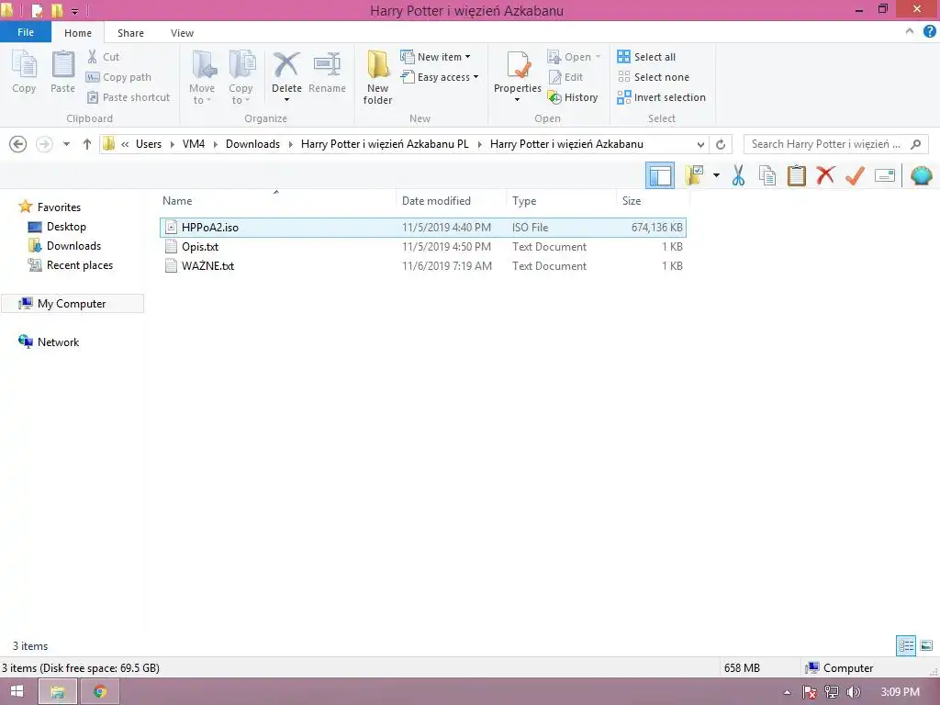The image size is (940, 705).
Task: Click the Paste clipboard icon
Action: click(x=63, y=71)
